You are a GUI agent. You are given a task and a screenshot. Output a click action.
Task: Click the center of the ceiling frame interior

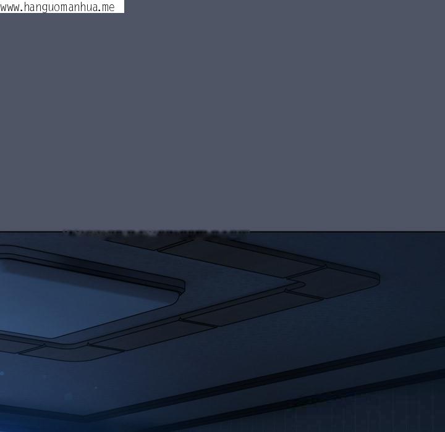(x=235, y=285)
